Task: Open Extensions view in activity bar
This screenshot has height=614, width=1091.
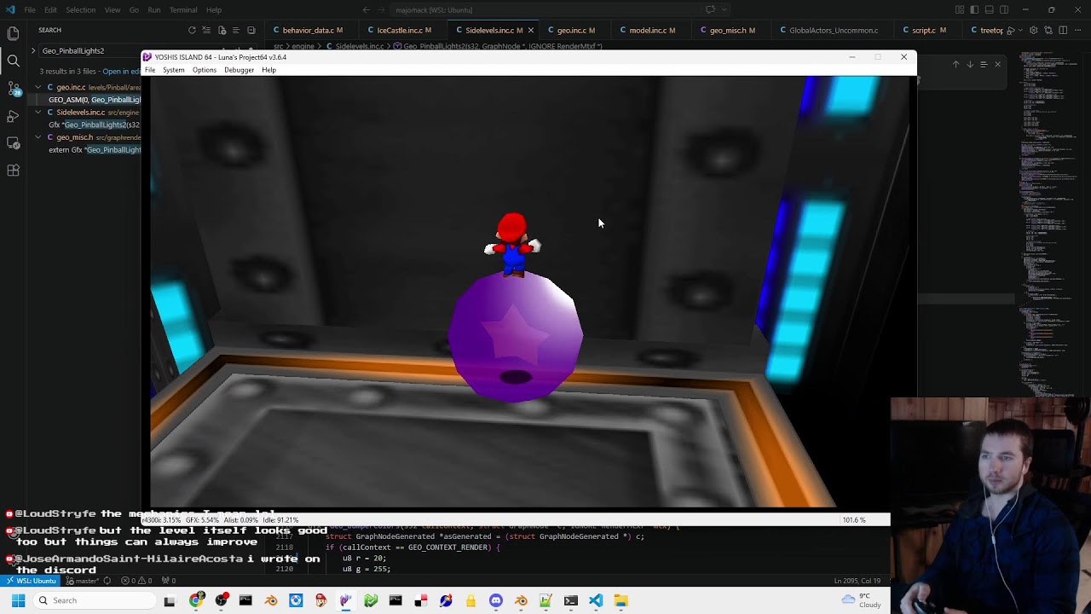Action: pyautogui.click(x=13, y=171)
